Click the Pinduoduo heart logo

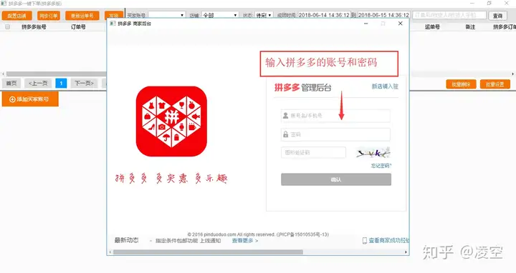coord(171,121)
